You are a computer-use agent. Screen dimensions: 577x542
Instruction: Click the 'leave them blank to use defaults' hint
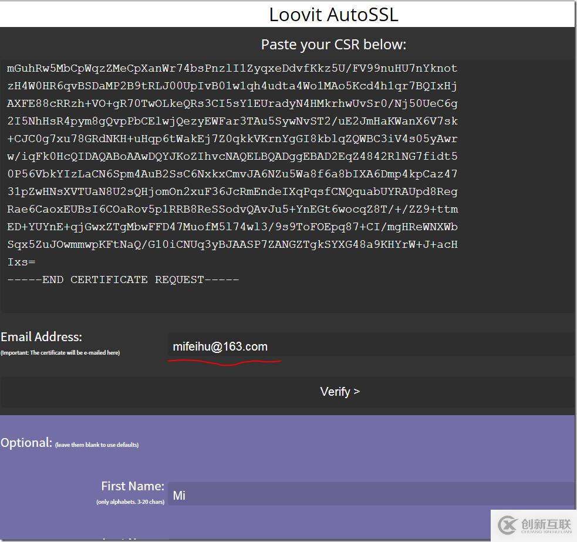[x=97, y=445]
